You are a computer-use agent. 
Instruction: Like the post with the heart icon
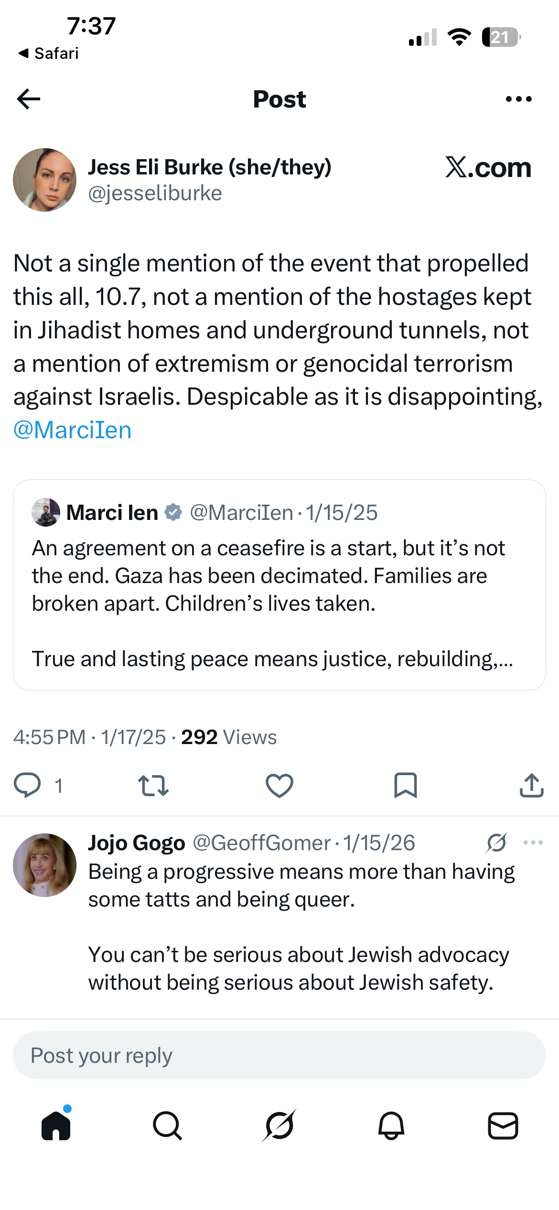279,786
